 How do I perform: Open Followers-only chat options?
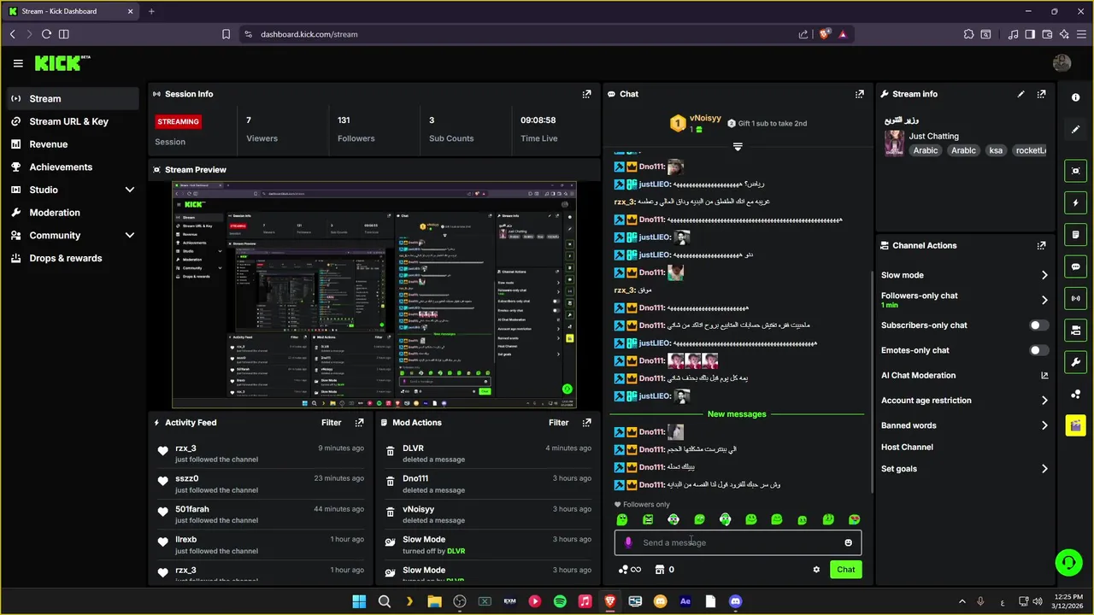coord(964,300)
